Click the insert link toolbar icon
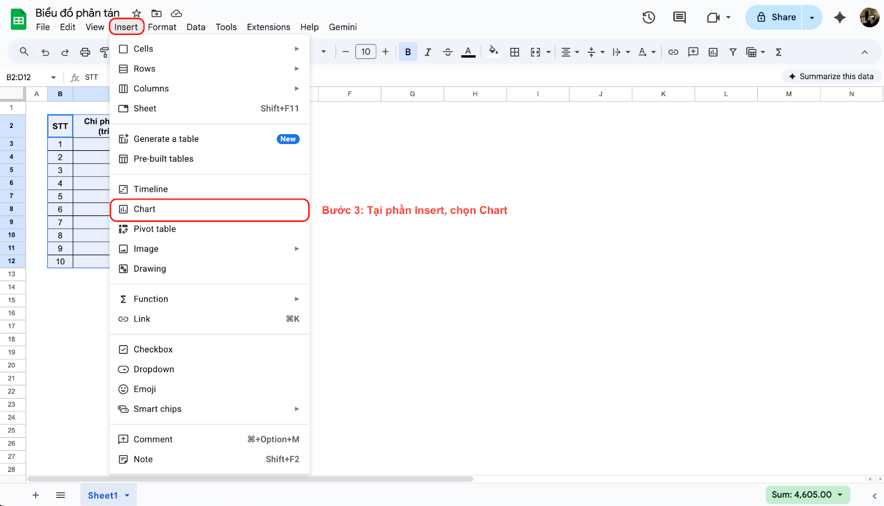The width and height of the screenshot is (884, 506). [x=673, y=52]
